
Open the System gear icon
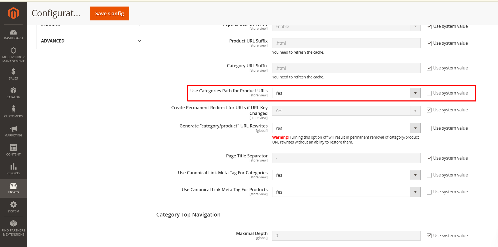13,205
